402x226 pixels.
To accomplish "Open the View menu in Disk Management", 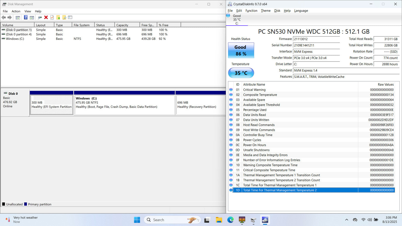I will tap(28, 11).
